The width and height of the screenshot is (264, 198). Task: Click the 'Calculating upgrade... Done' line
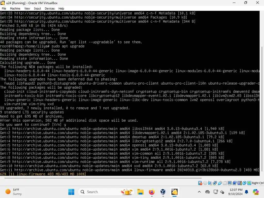(28, 63)
